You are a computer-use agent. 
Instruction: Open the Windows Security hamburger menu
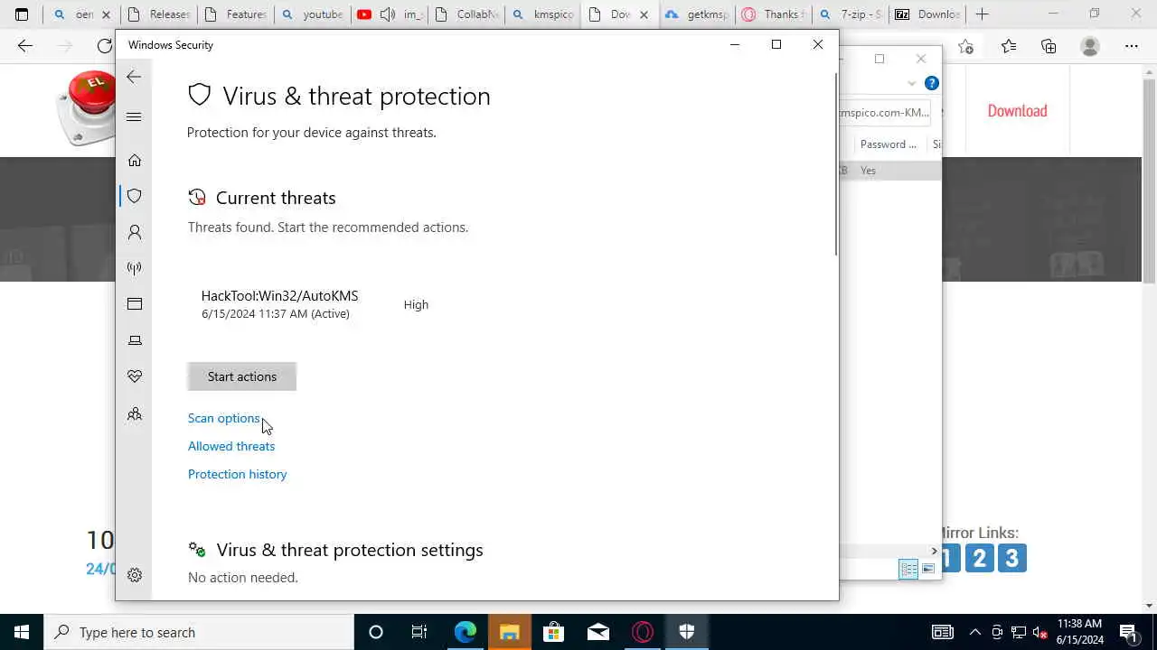[x=134, y=116]
